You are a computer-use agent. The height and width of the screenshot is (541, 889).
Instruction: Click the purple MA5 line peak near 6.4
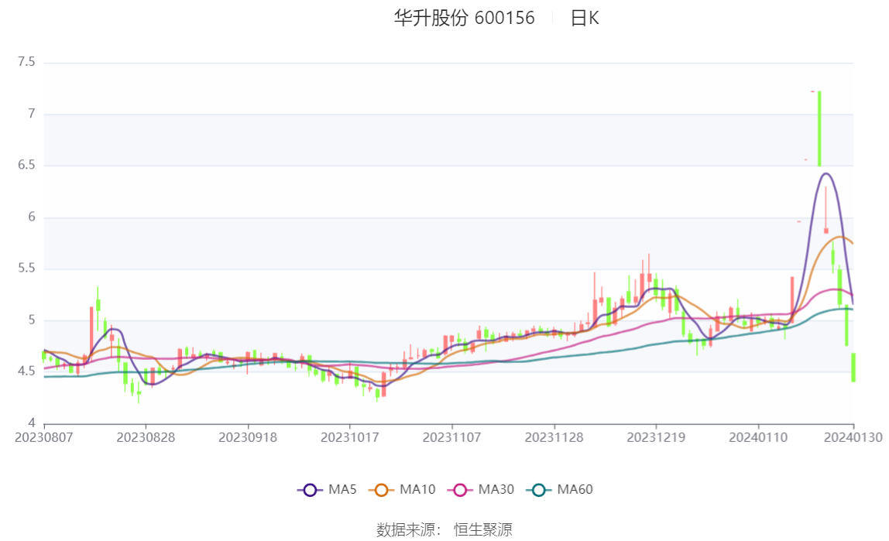coord(825,174)
